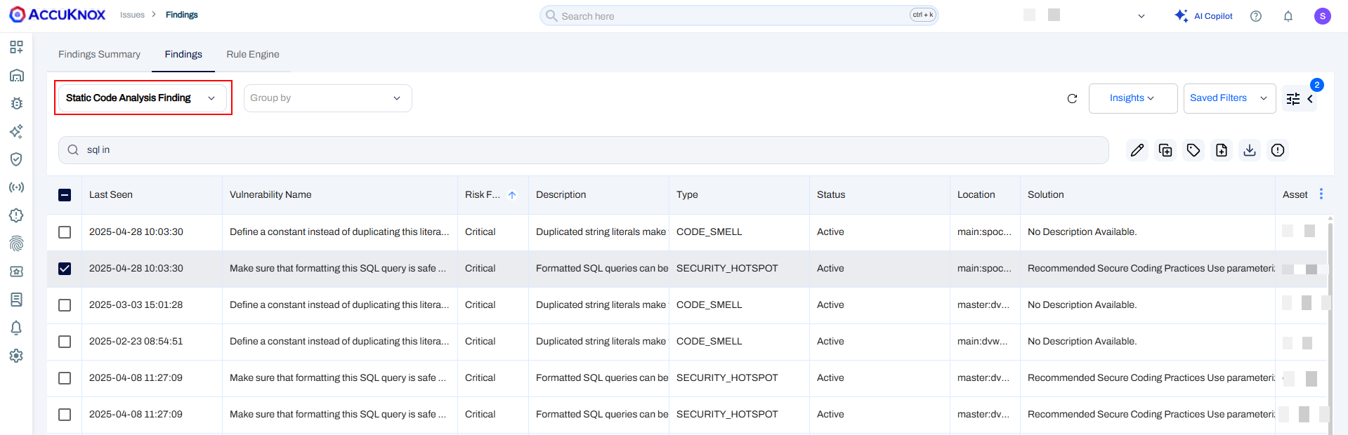Image resolution: width=1348 pixels, height=435 pixels.
Task: Open the shield compliance icon in sidebar
Action: [x=16, y=159]
